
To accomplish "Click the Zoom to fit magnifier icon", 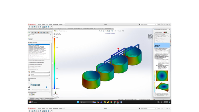I will point(99,31).
